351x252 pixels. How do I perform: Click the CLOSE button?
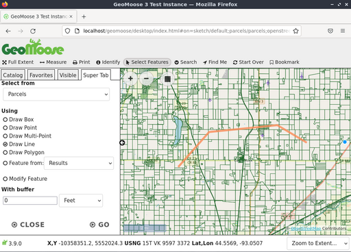(28, 225)
